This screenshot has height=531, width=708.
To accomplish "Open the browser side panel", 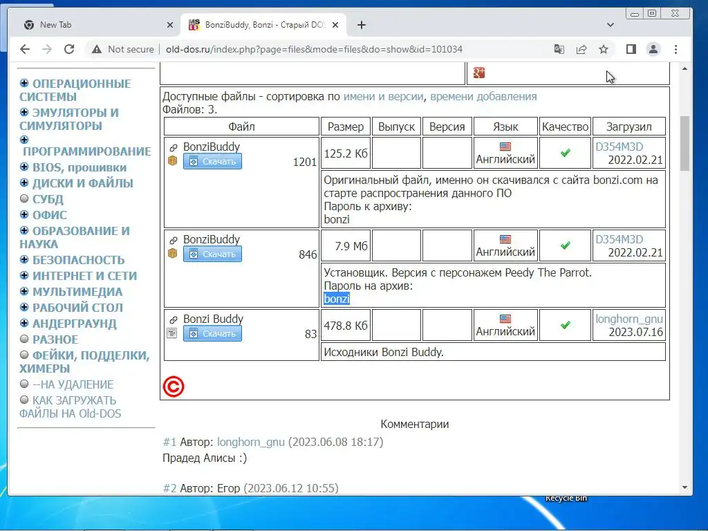I will click(631, 49).
